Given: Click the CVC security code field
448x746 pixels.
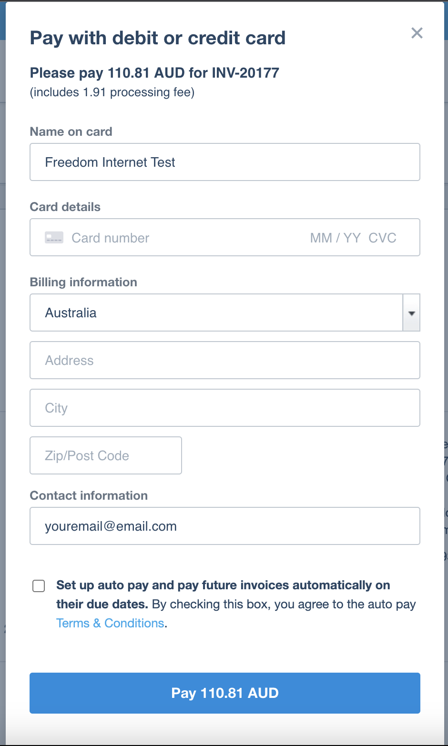Looking at the screenshot, I should [382, 238].
